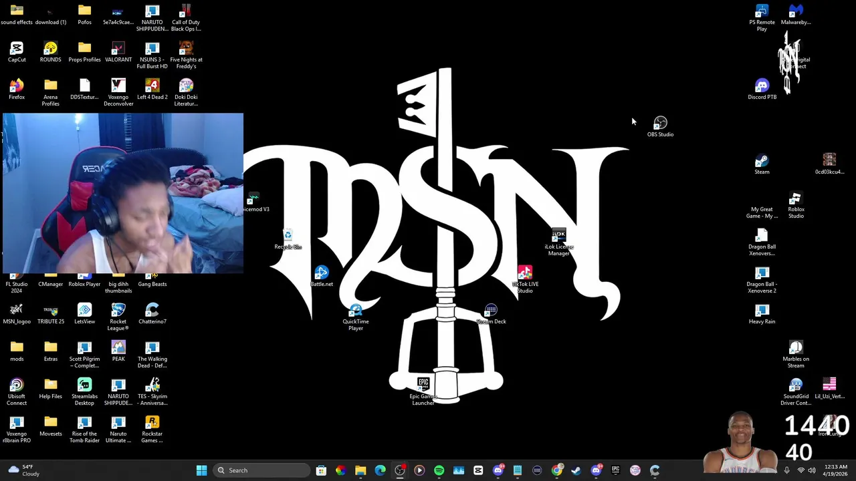Image resolution: width=856 pixels, height=481 pixels.
Task: Open the Pofos folder
Action: tap(84, 14)
